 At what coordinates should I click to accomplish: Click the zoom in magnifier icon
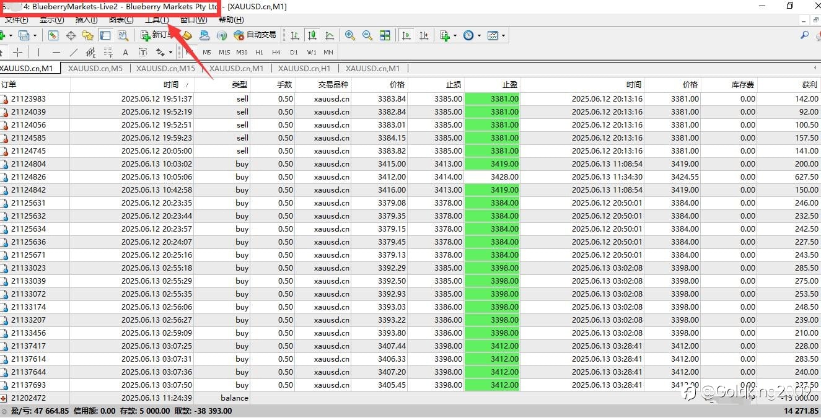tap(350, 35)
